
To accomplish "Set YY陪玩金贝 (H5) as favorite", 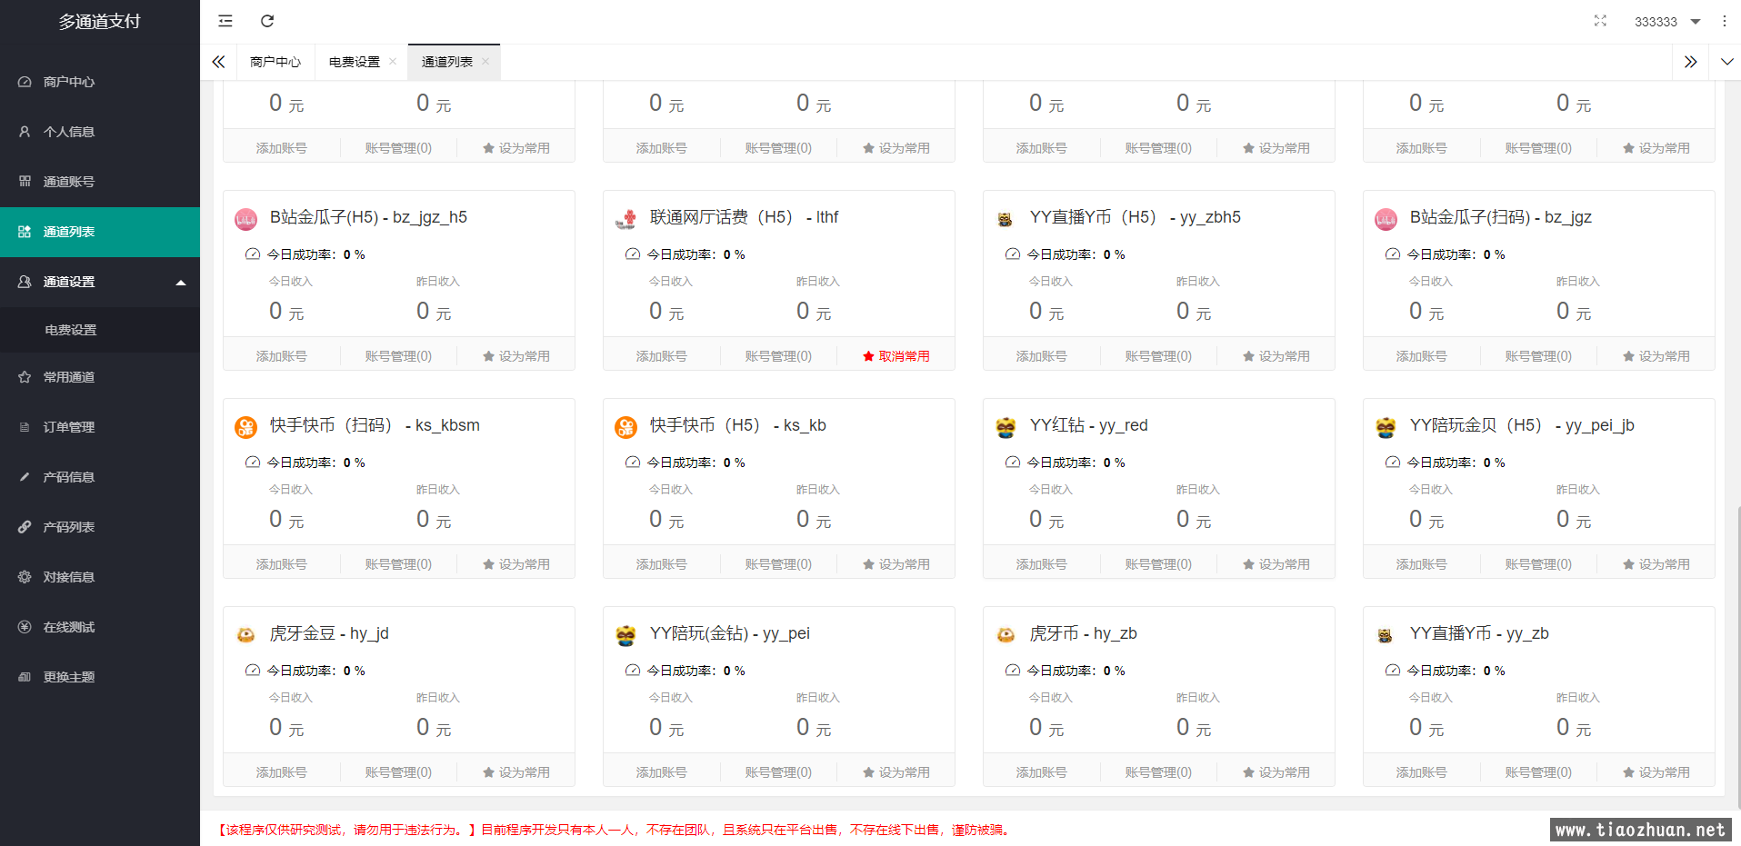I will (x=1656, y=564).
